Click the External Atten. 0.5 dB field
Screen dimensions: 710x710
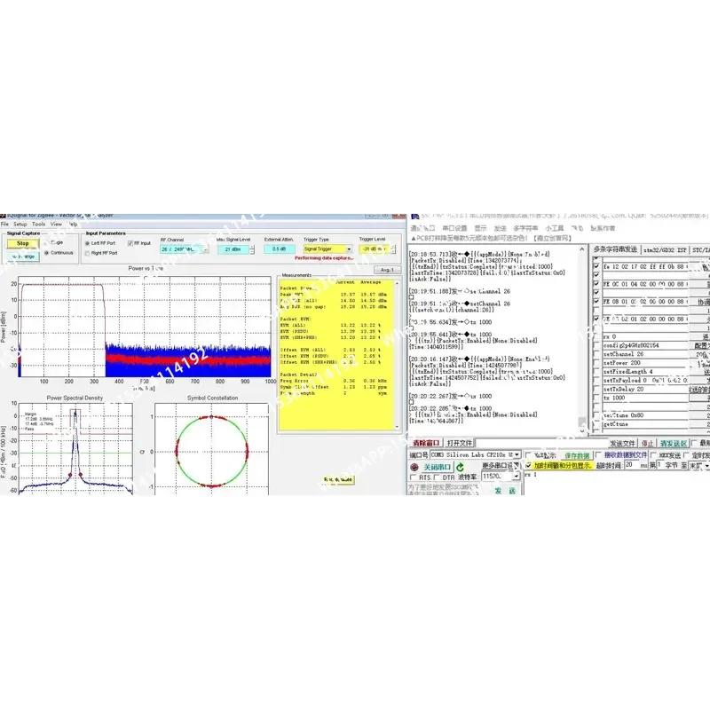279,249
